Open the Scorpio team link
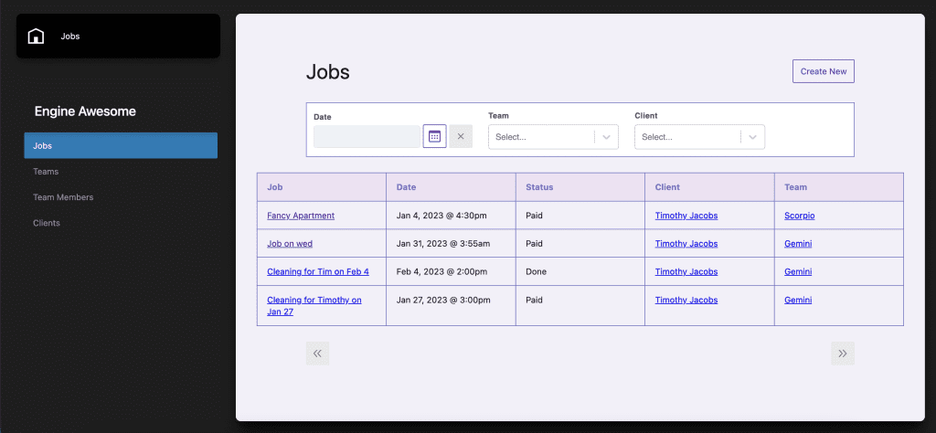936x433 pixels. coord(799,216)
